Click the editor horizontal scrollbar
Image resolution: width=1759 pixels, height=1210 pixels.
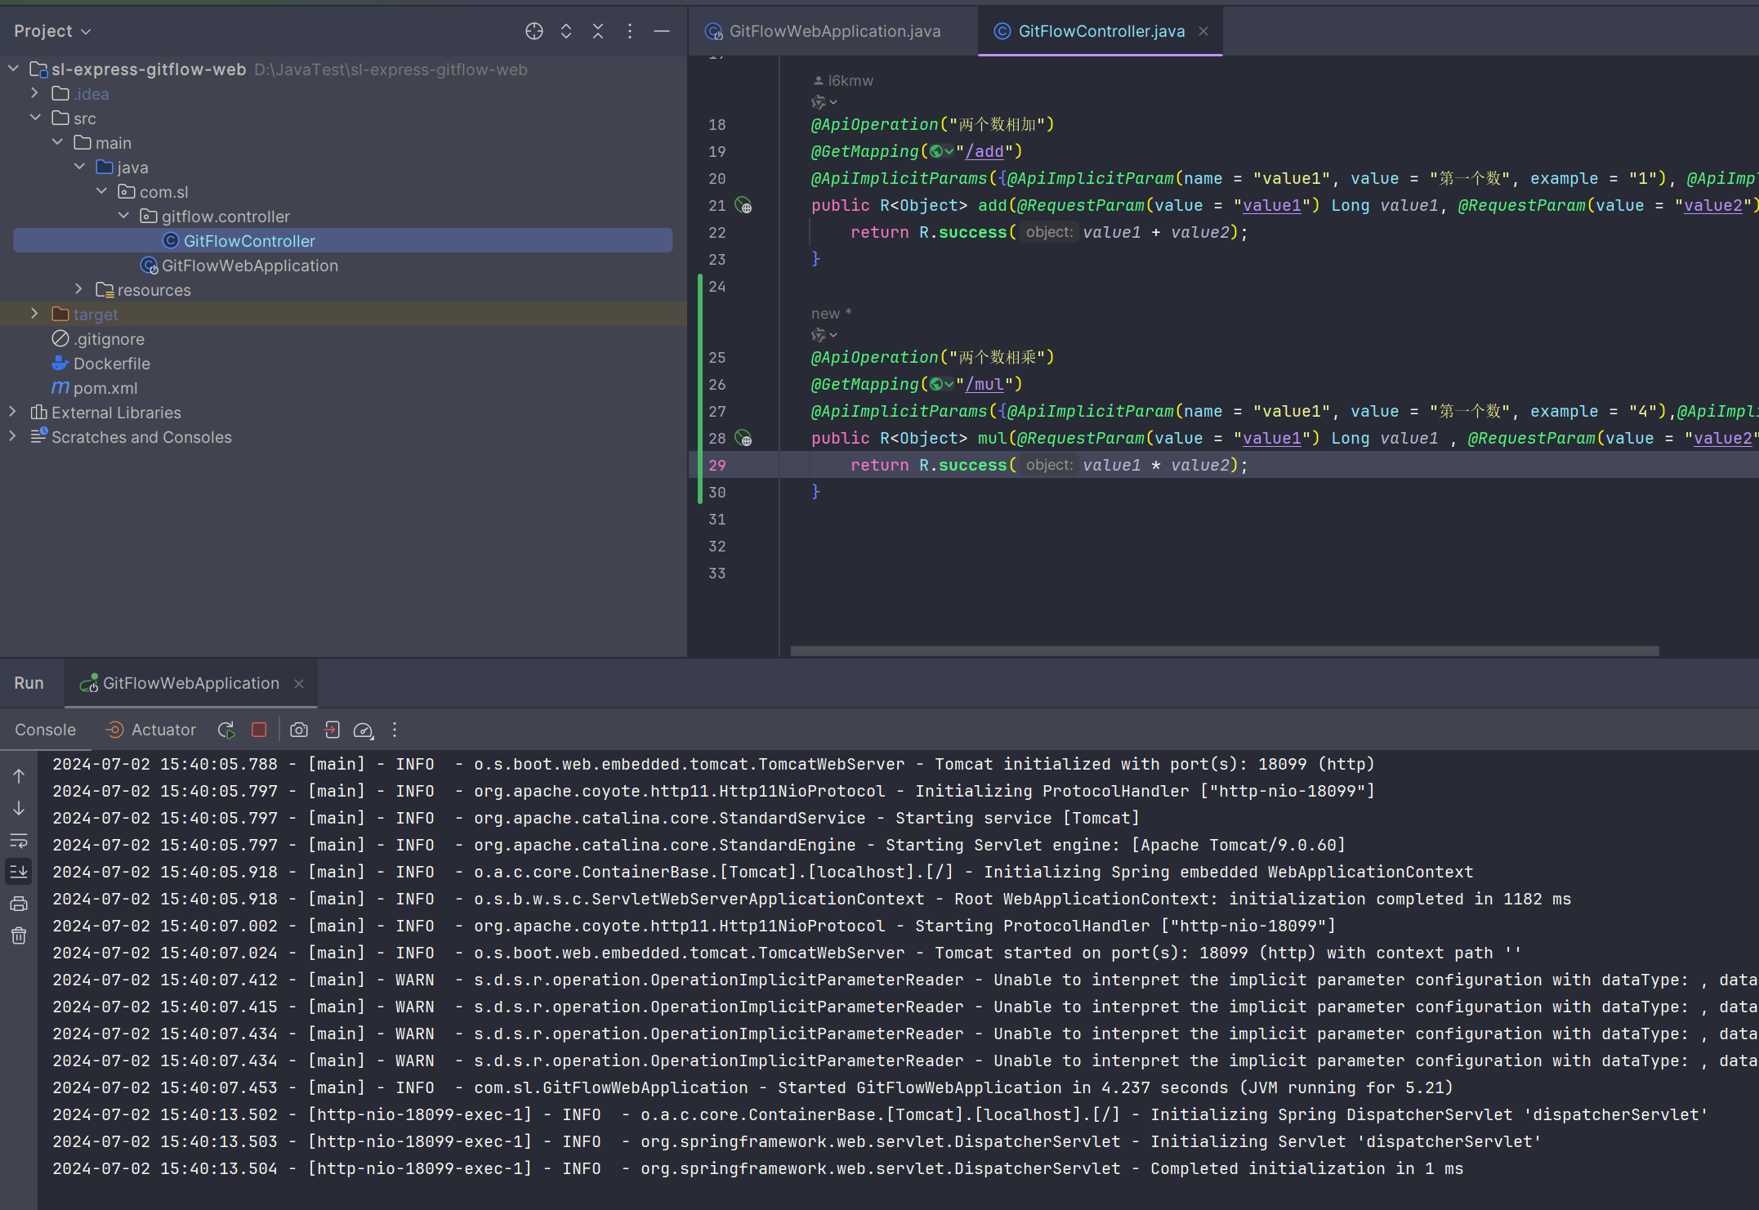pos(1224,651)
